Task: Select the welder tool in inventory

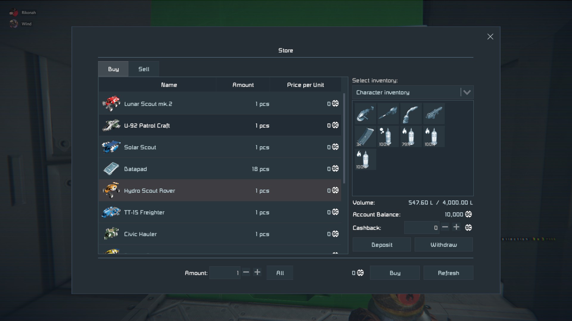Action: (411, 114)
